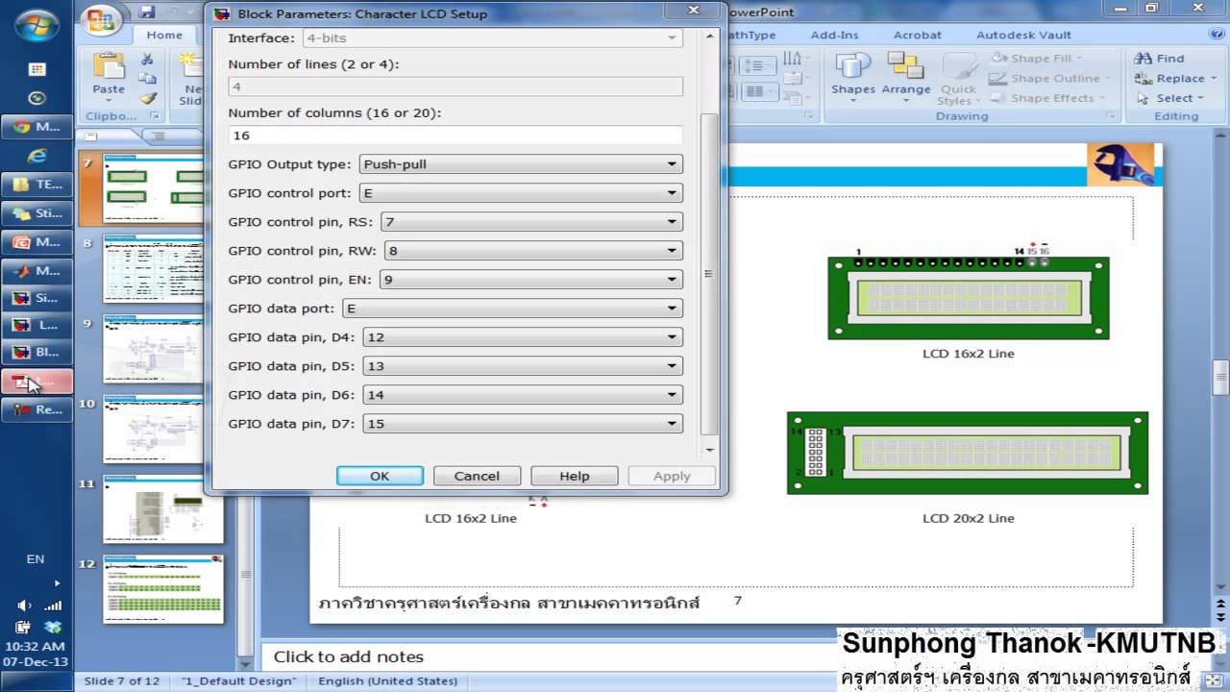
Task: Open Chrome from the taskbar
Action: click(x=37, y=127)
